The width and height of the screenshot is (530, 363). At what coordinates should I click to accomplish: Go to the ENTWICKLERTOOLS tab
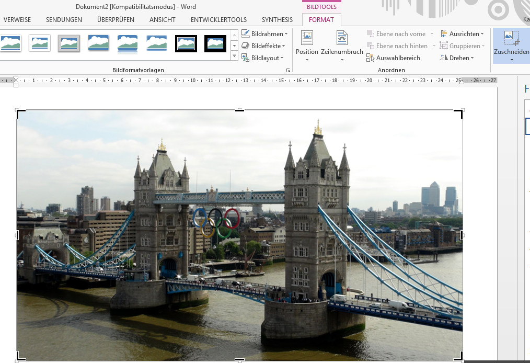[218, 20]
